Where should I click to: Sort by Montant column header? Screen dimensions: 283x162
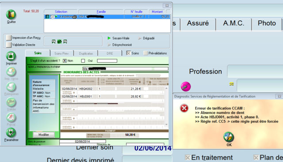pos(157,12)
